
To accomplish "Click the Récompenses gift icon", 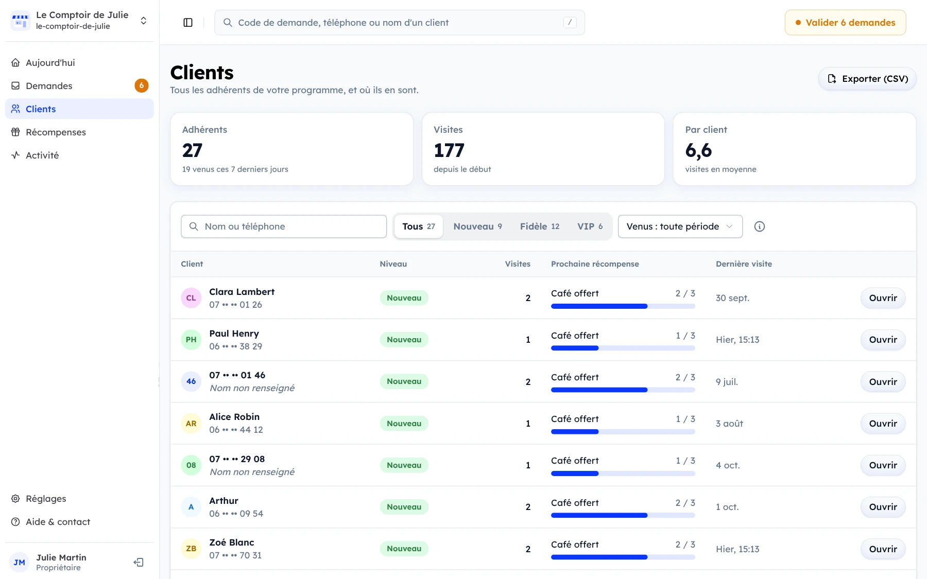I will pos(16,132).
